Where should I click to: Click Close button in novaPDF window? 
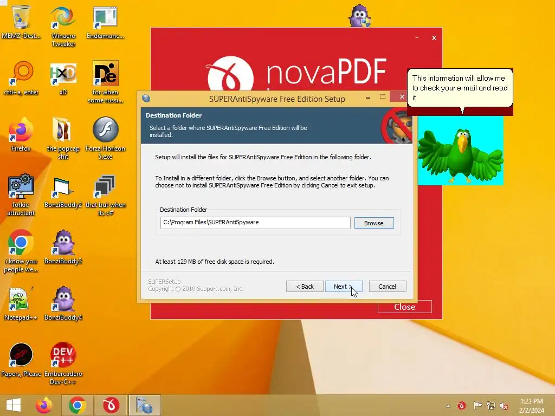point(404,307)
